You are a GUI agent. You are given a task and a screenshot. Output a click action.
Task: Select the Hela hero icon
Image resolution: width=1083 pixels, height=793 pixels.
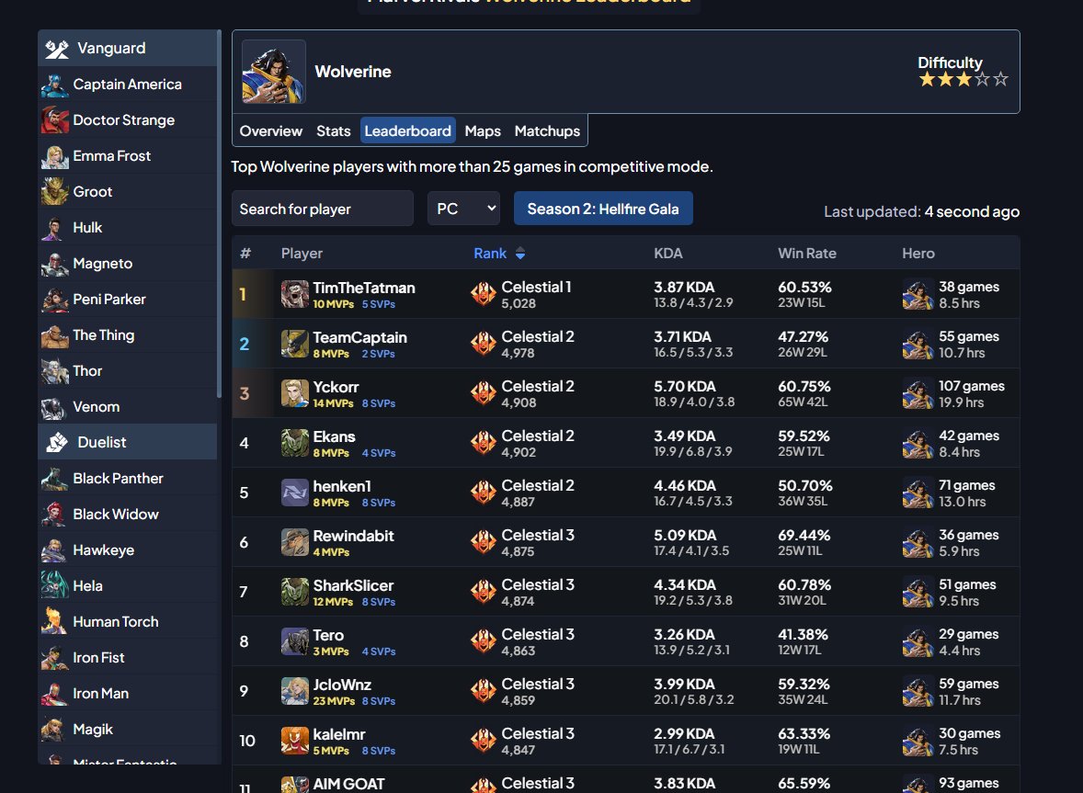(54, 586)
